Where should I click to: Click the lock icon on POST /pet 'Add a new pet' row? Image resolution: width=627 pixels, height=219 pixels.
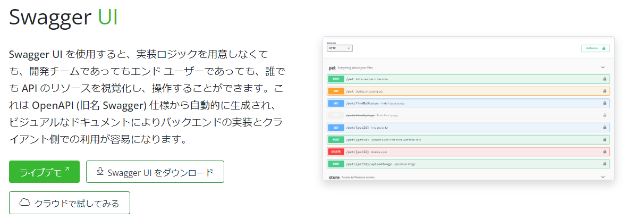click(605, 79)
